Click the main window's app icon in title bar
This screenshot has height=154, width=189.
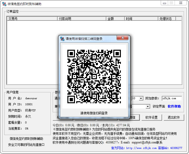[x=4, y=4]
